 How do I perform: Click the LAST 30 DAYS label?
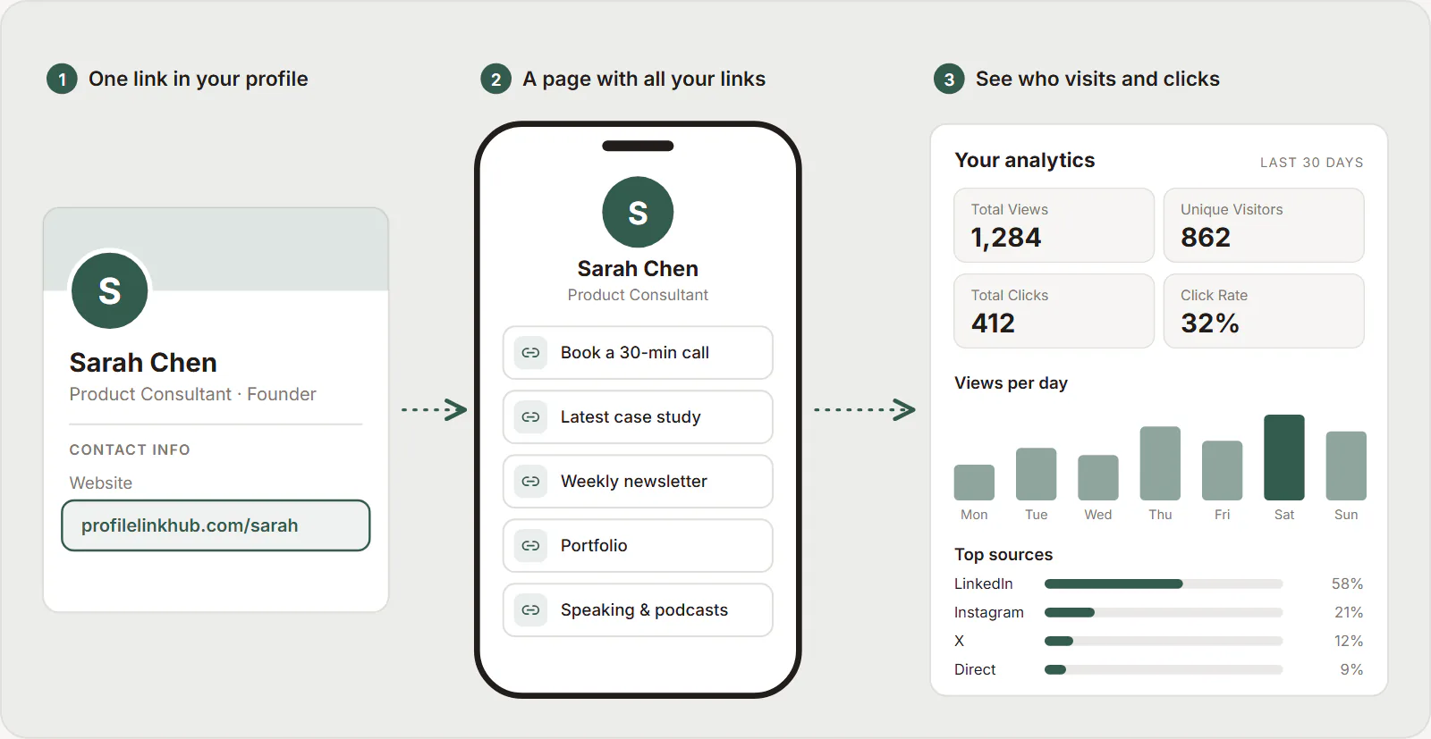[1311, 163]
